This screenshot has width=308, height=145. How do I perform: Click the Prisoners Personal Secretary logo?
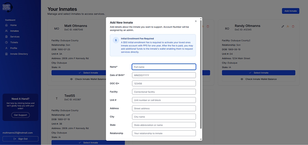[8, 7]
